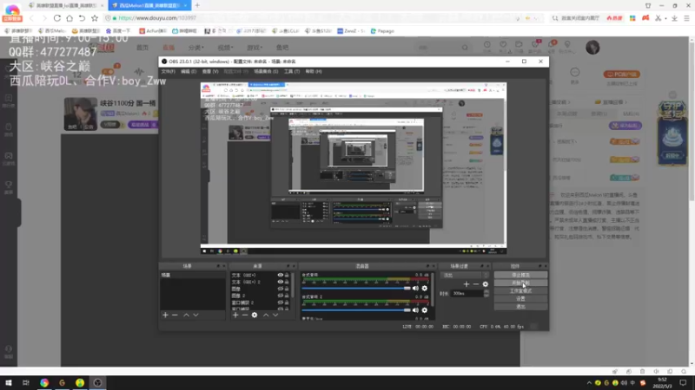Open Windows Start menu
This screenshot has height=390, width=695.
pyautogui.click(x=9, y=383)
